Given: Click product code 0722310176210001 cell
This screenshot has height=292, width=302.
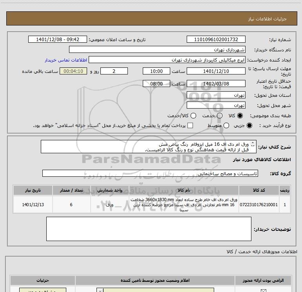Looking at the screenshot, I should coord(259,205).
